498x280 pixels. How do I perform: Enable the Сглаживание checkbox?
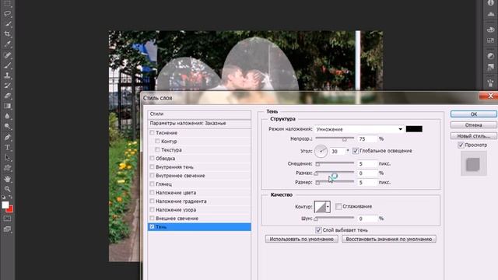(x=338, y=206)
